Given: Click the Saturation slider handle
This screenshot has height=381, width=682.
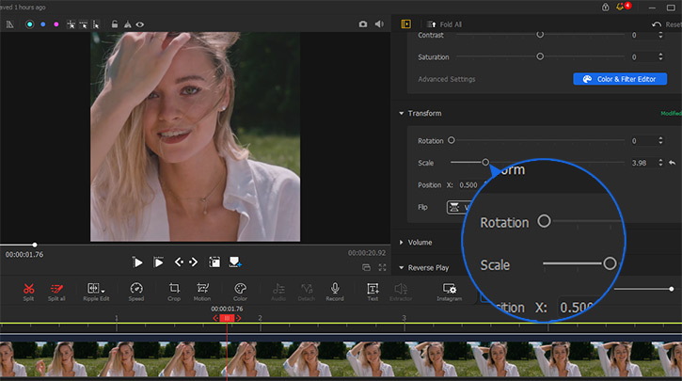Looking at the screenshot, I should pos(540,56).
